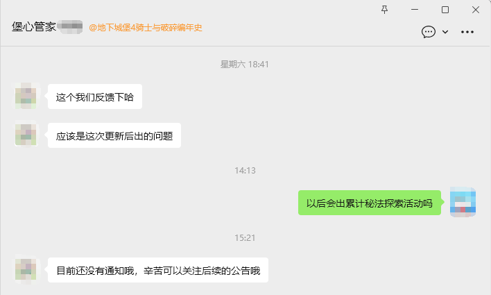
Task: Click the 星期六 18:41 timestamp
Action: point(245,65)
